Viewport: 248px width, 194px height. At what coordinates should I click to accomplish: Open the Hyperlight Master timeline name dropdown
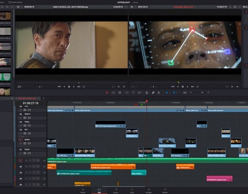coord(196,7)
